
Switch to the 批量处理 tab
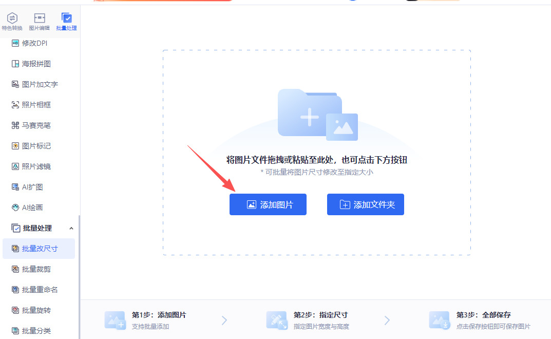pyautogui.click(x=66, y=22)
